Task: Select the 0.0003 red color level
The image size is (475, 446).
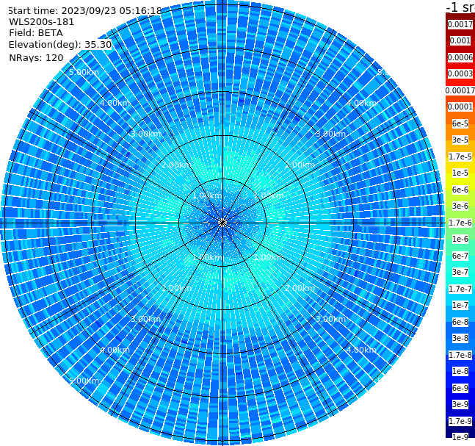Action: pos(460,73)
